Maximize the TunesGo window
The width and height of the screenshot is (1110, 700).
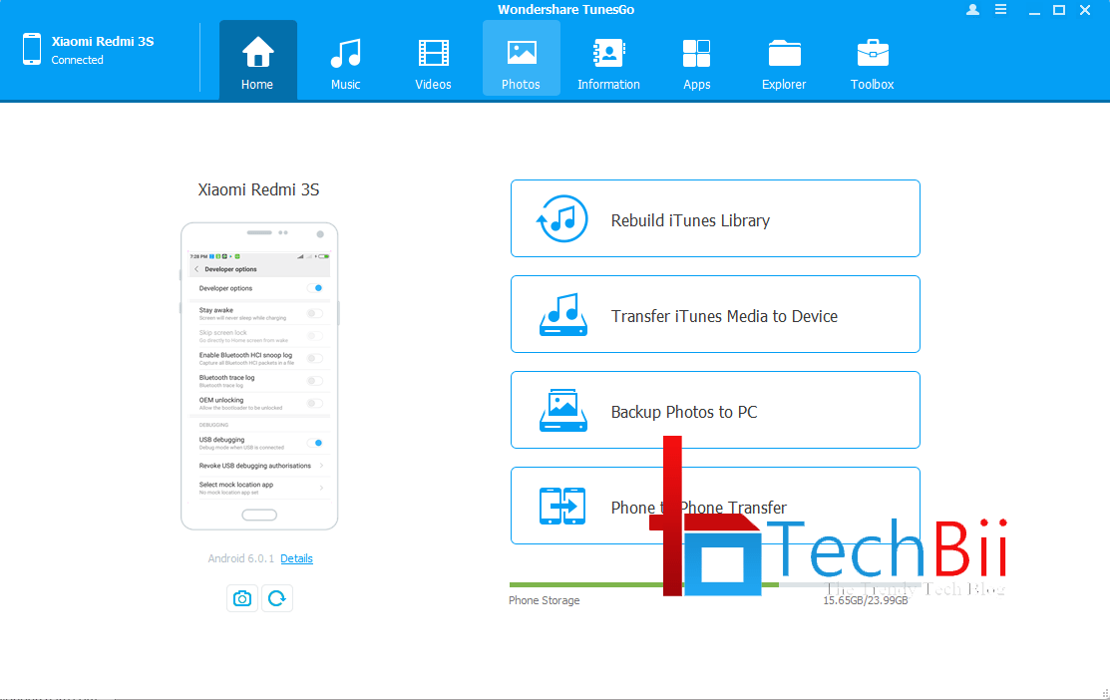tap(1059, 10)
